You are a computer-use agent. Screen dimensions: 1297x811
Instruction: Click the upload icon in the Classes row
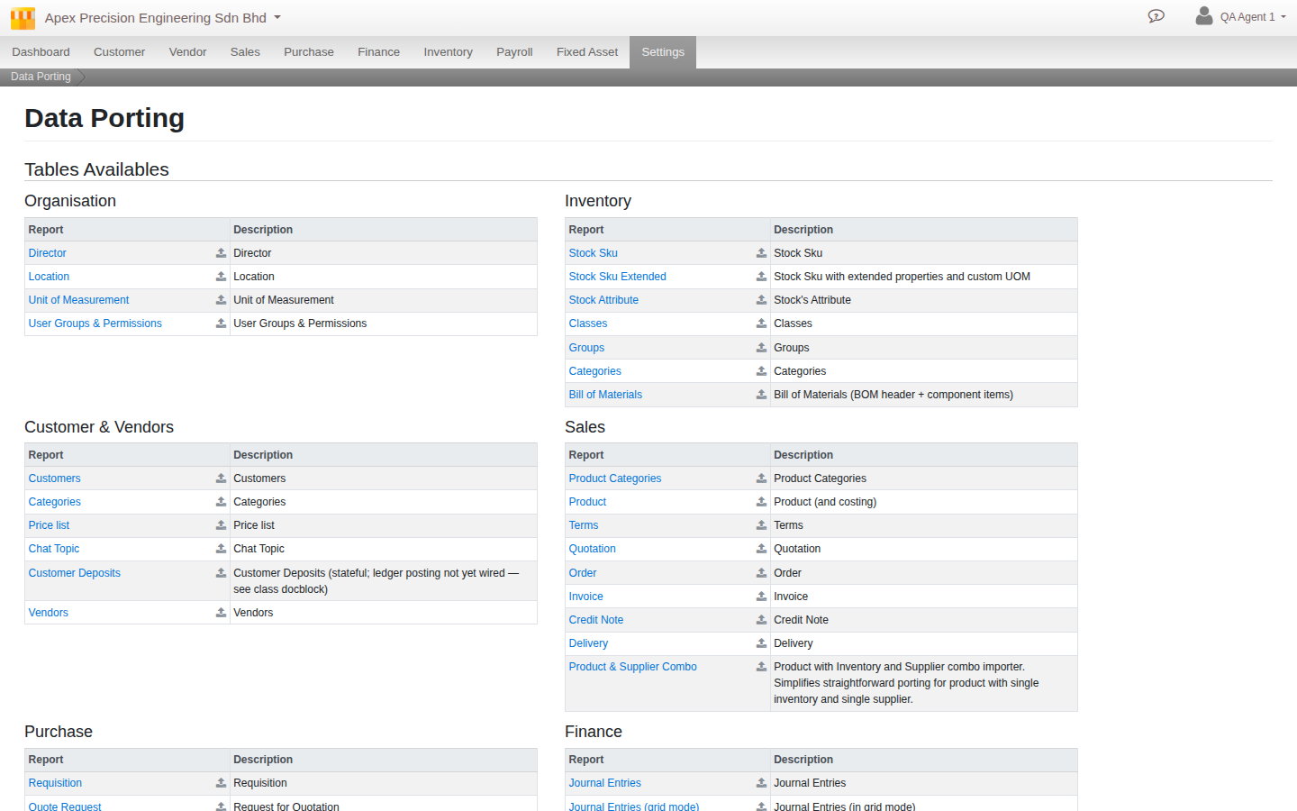(761, 323)
